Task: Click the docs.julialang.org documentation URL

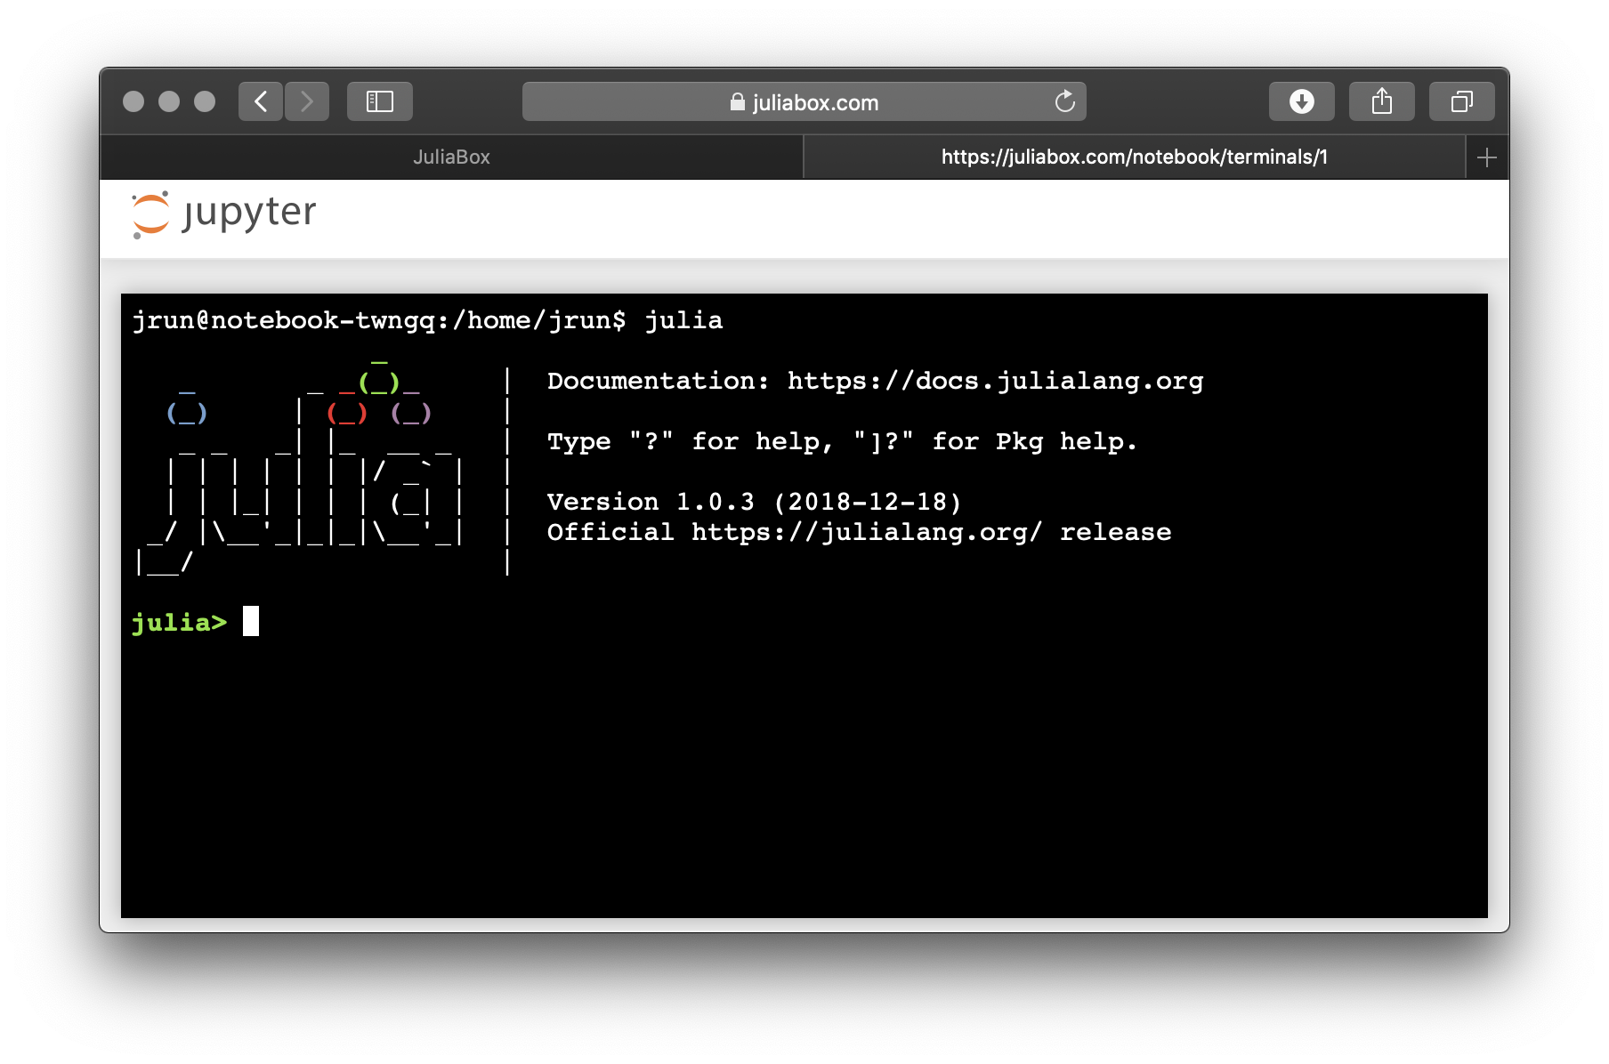Action: click(x=995, y=381)
